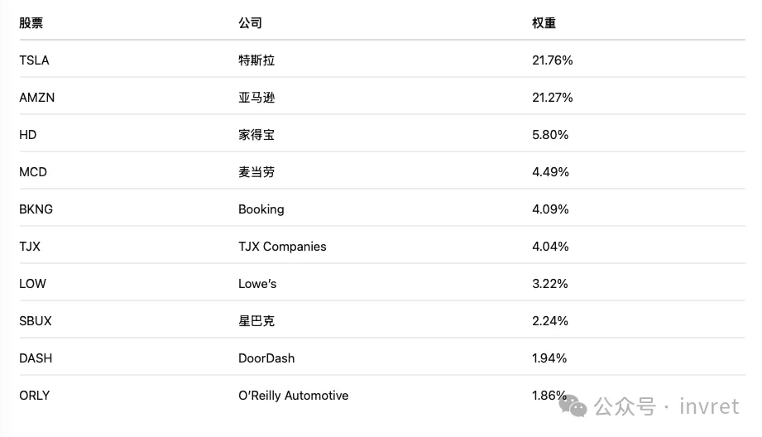Click the WeChat logo in the watermark
This screenshot has height=437, width=762.
pos(573,406)
